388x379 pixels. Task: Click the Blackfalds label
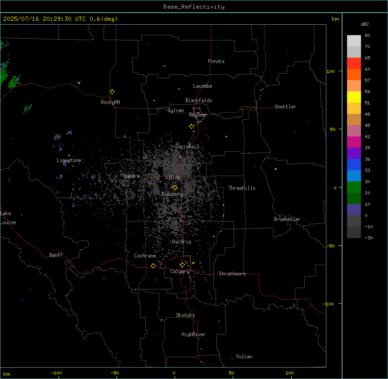[199, 100]
